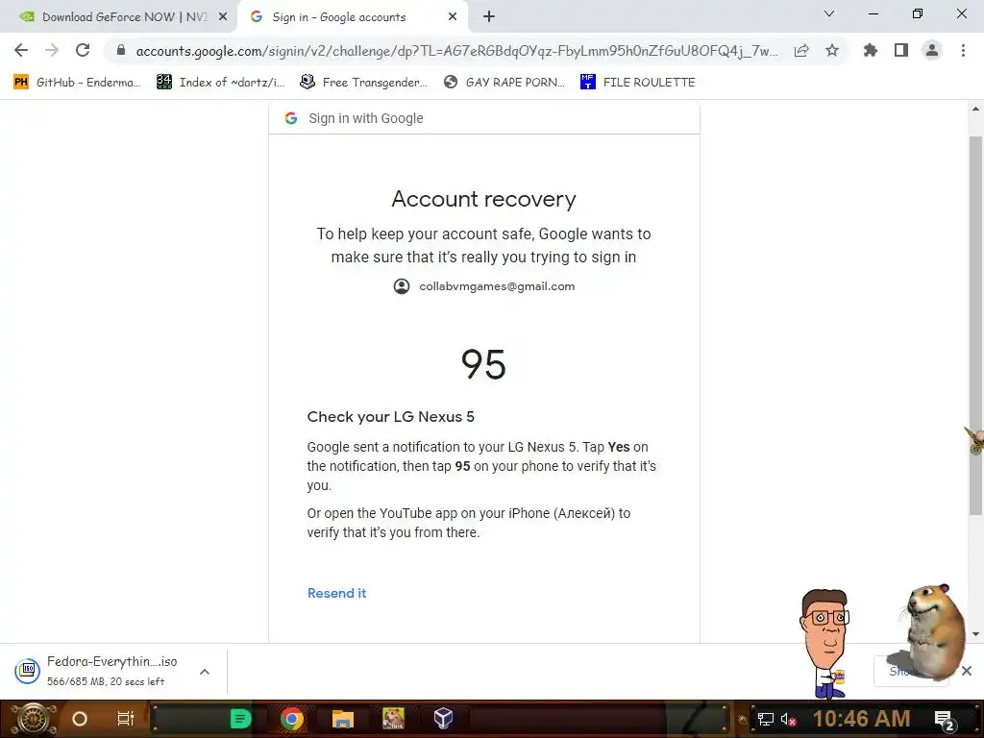Minimize the Chrome window
This screenshot has height=738, width=984.
point(873,13)
